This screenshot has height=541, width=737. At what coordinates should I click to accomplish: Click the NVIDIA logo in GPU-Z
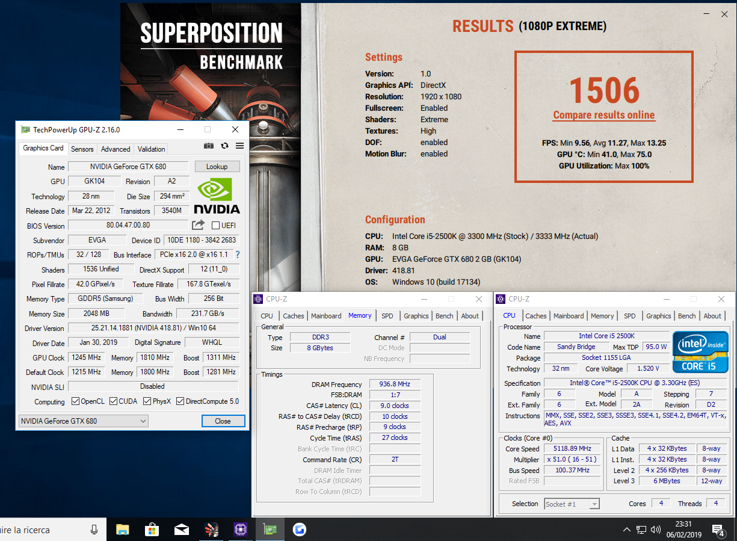[x=217, y=196]
